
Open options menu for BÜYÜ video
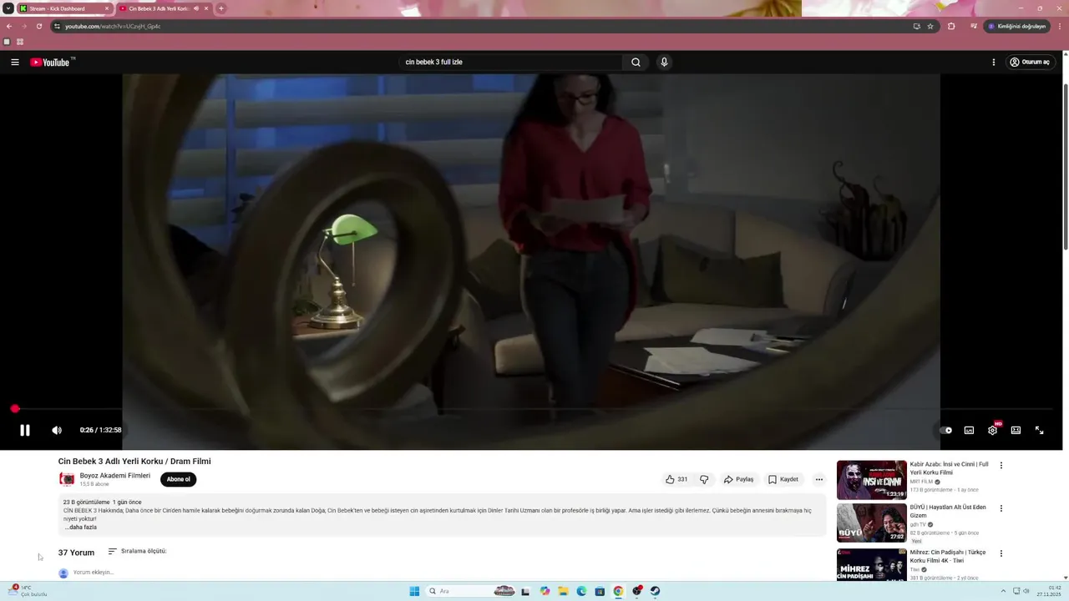tap(1001, 508)
